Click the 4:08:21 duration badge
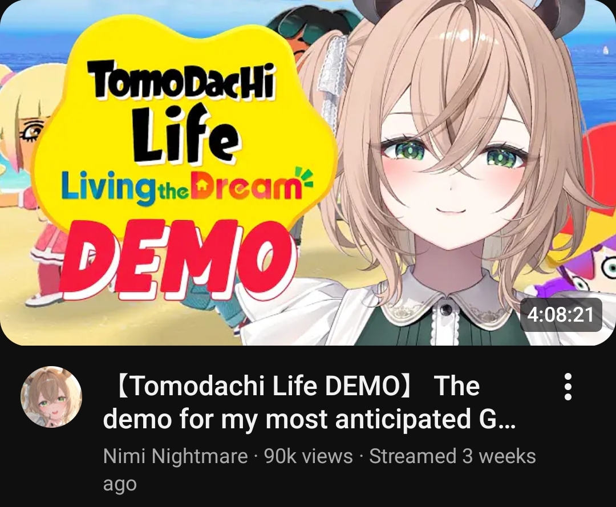This screenshot has height=507, width=616. (561, 315)
